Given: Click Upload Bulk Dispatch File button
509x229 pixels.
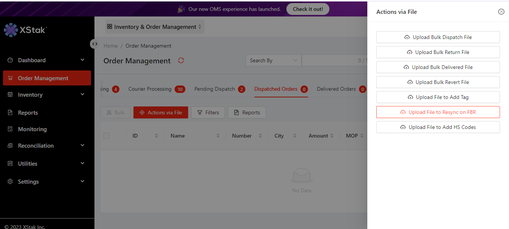Looking at the screenshot, I should click(438, 37).
